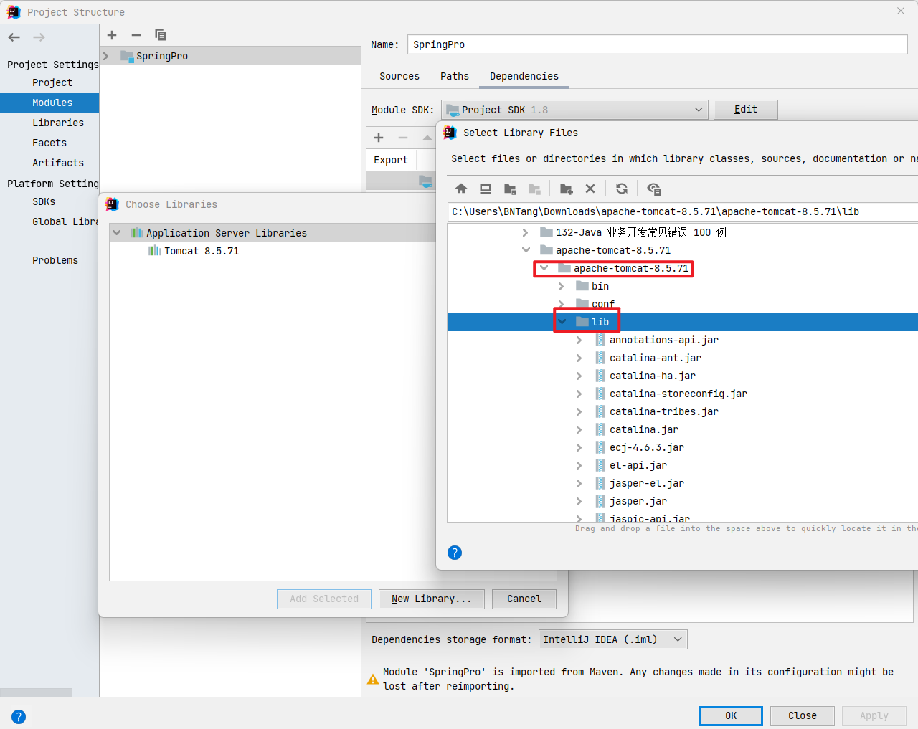This screenshot has width=918, height=729.
Task: Select catalina-storeconfig.jar in tree
Action: click(x=678, y=394)
